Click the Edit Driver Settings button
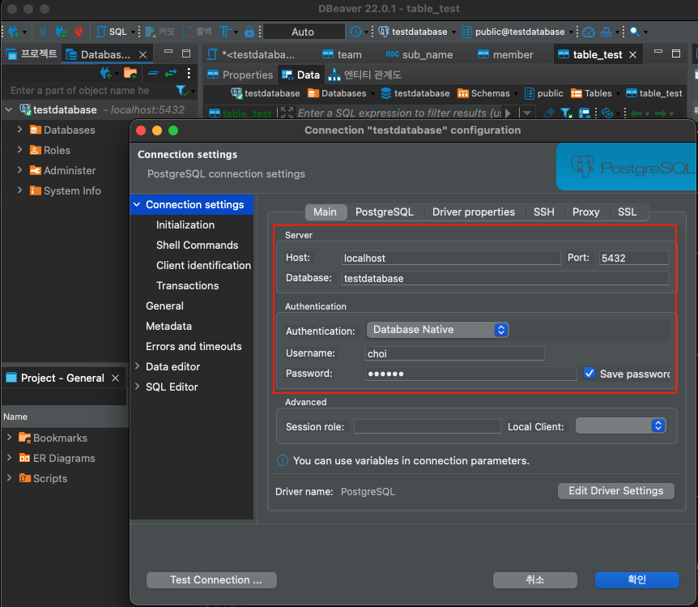Screen dimensions: 698x607 click(x=615, y=490)
